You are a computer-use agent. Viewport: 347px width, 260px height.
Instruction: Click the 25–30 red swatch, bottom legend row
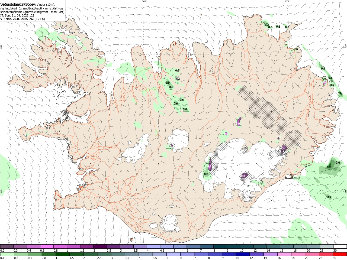point(326,254)
